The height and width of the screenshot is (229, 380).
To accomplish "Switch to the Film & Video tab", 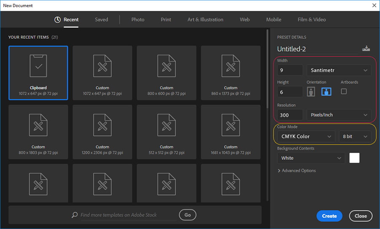I will 312,19.
